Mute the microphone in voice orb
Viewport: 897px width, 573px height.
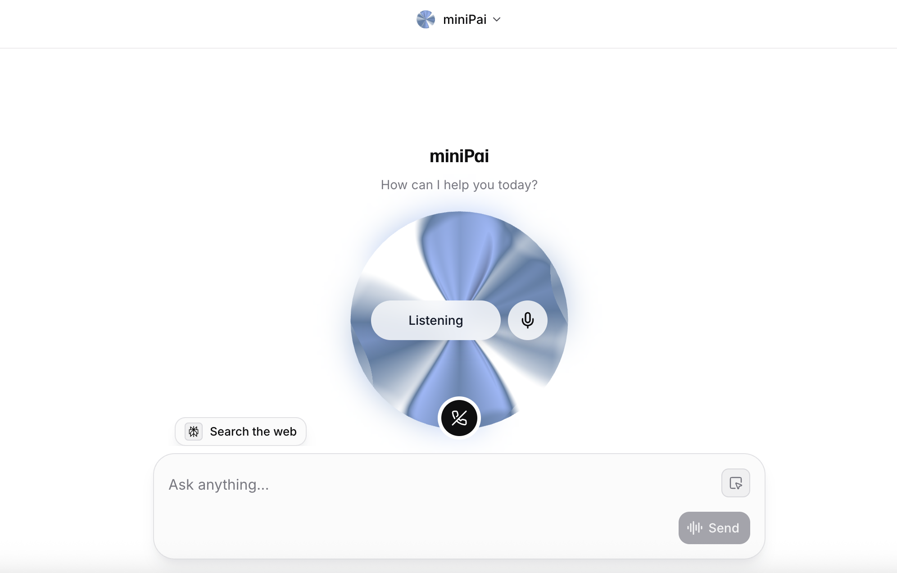click(x=527, y=320)
